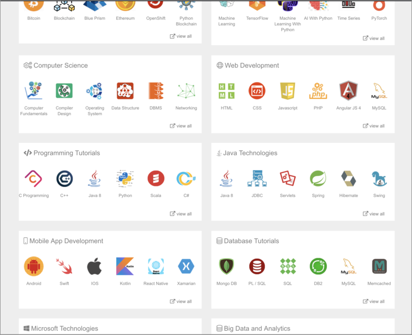The image size is (412, 335).
Task: Select the Spring framework icon
Action: click(318, 179)
